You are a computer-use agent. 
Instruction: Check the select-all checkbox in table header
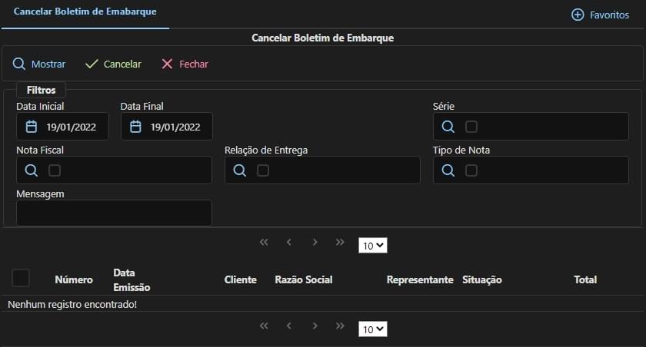click(21, 278)
